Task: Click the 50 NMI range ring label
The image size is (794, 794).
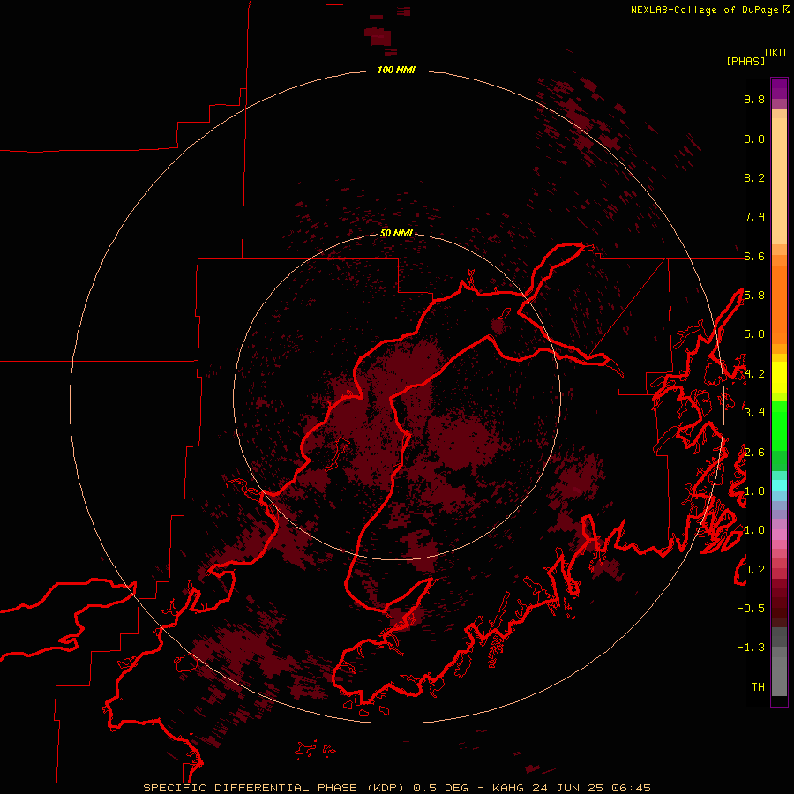Action: [396, 233]
